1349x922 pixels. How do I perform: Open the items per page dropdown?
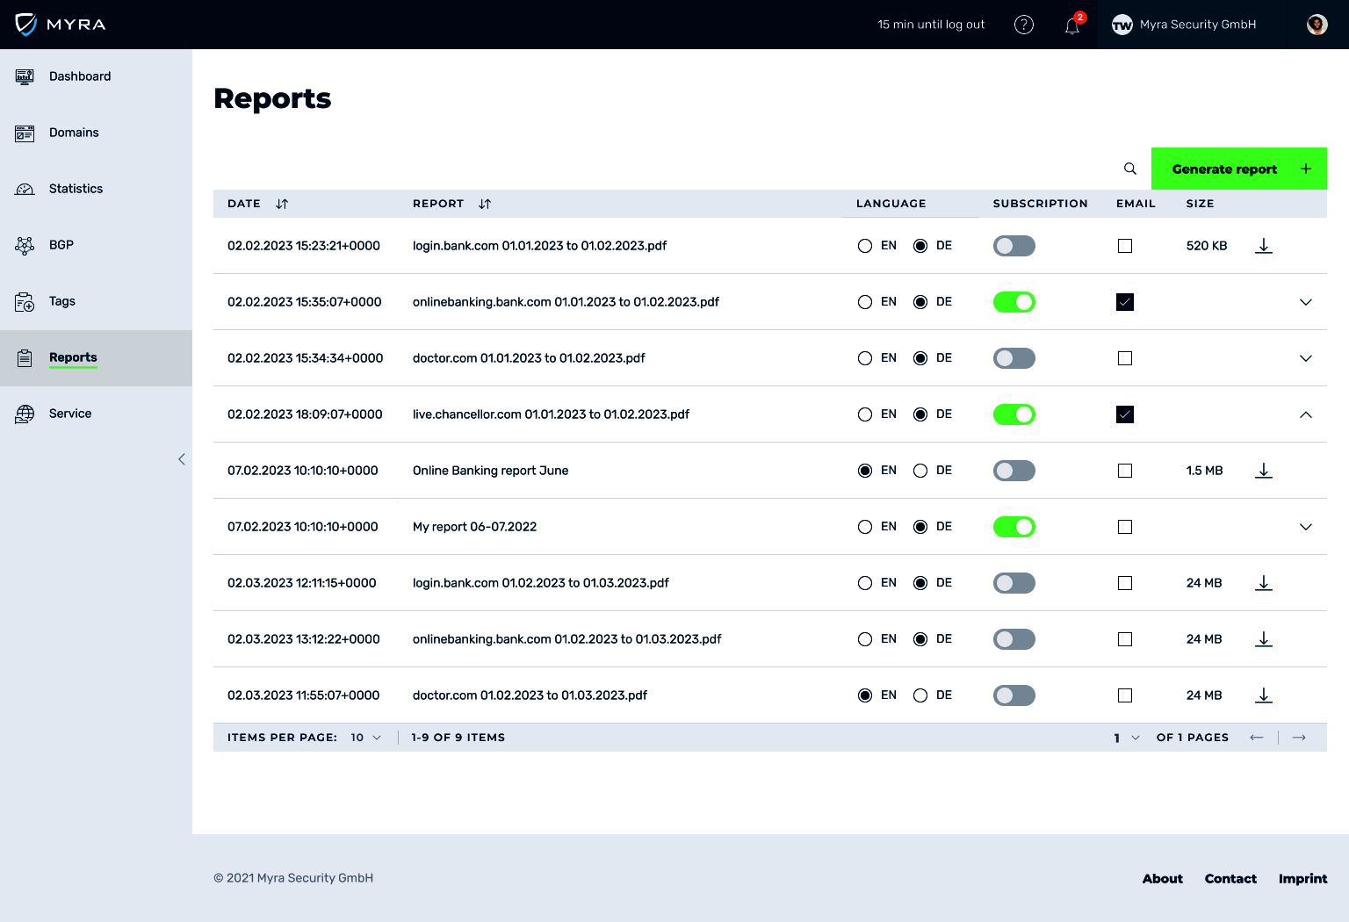pyautogui.click(x=365, y=738)
